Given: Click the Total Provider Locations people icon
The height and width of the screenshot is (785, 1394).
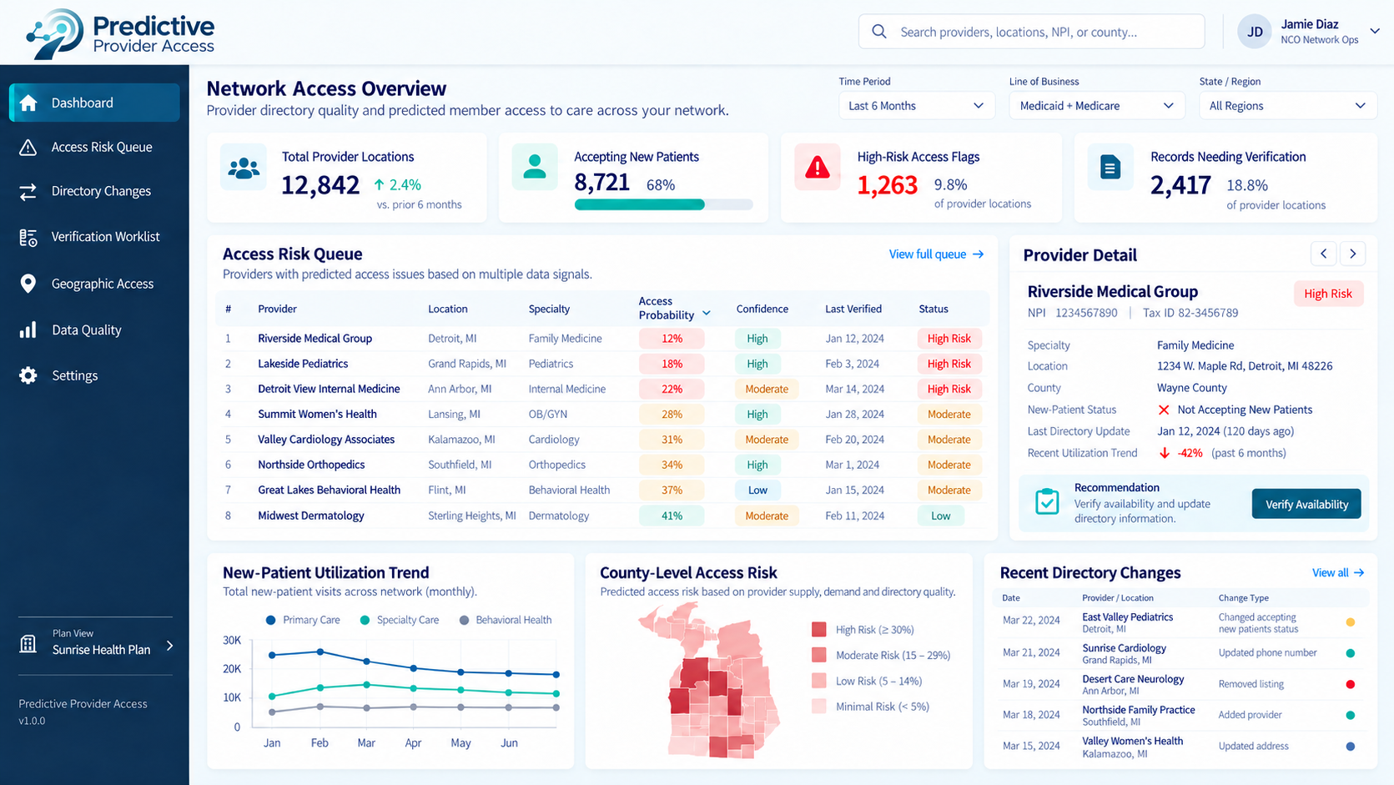Looking at the screenshot, I should click(x=244, y=168).
